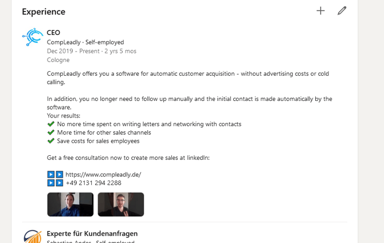Open the CompLeadly company logo
Image resolution: width=384 pixels, height=243 pixels.
coord(33,37)
